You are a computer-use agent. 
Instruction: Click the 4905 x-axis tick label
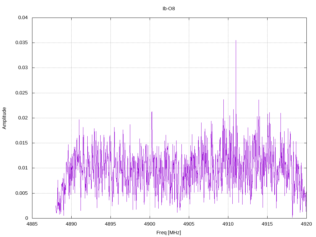pos(189,224)
